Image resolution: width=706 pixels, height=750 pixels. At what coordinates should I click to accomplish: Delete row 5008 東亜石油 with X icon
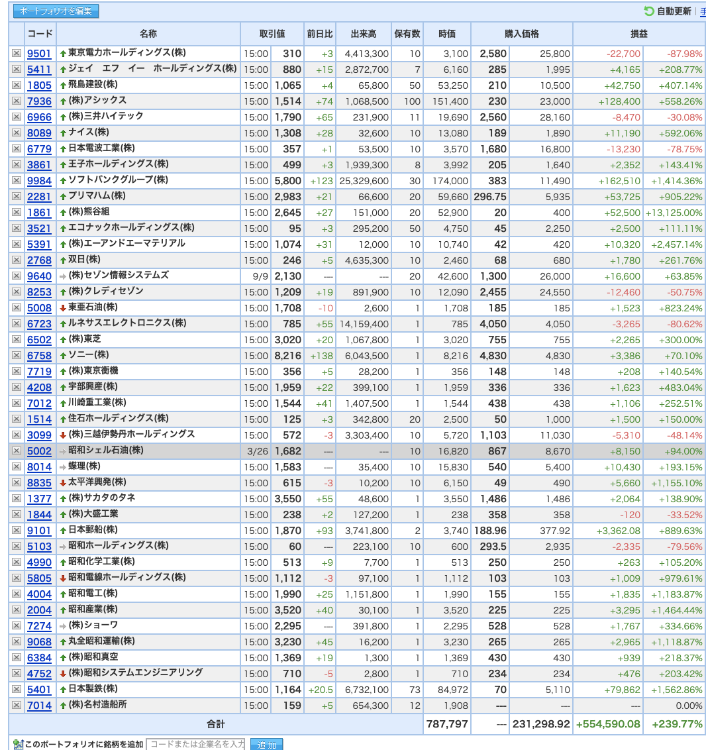pyautogui.click(x=17, y=307)
